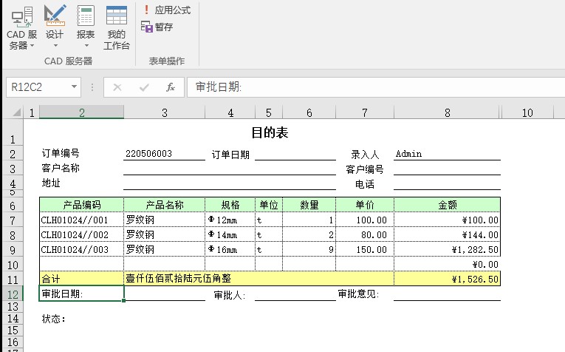
Task: Select the yellow 合计 total cell
Action: pos(81,280)
